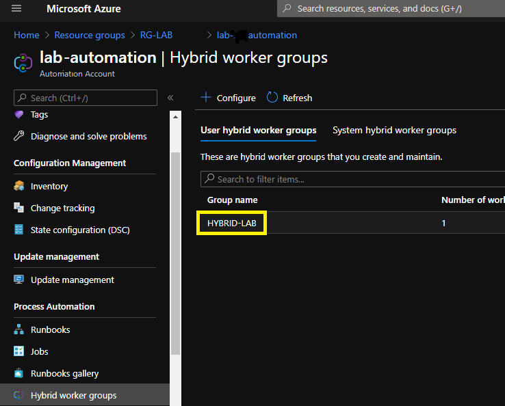Click the Change tracking icon
This screenshot has height=406, width=505.
point(19,208)
